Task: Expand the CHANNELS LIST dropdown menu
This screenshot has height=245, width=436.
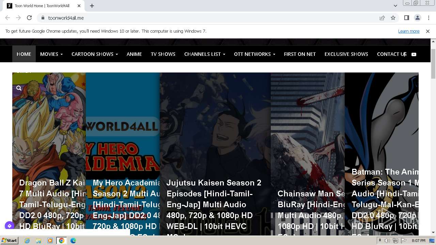Action: 205,54
